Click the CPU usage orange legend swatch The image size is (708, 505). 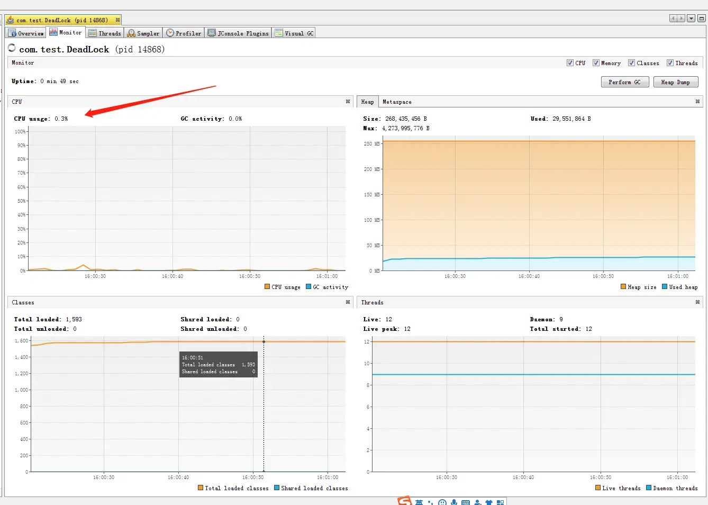(x=267, y=287)
